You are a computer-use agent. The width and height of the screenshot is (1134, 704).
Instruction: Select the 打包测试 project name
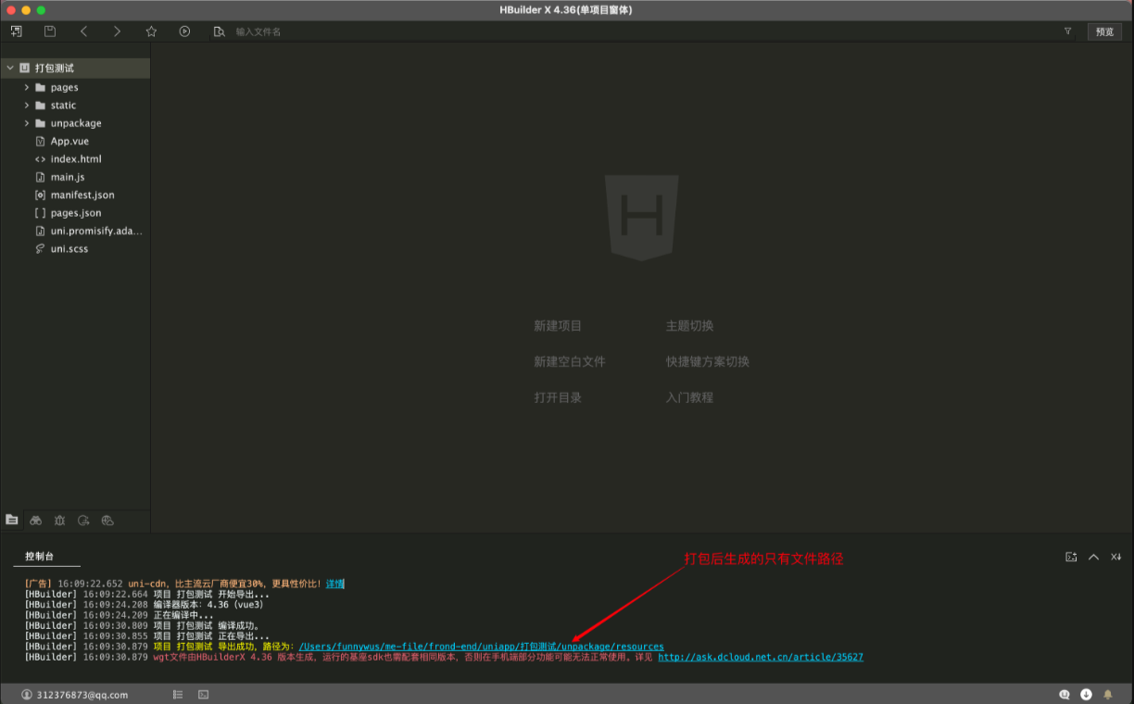tap(54, 68)
